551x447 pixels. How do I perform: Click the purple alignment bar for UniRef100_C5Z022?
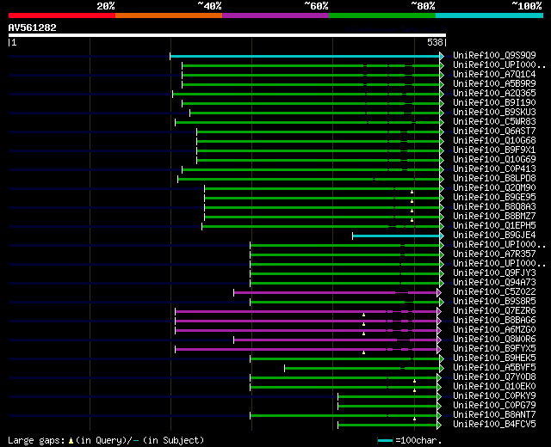[x=335, y=292]
